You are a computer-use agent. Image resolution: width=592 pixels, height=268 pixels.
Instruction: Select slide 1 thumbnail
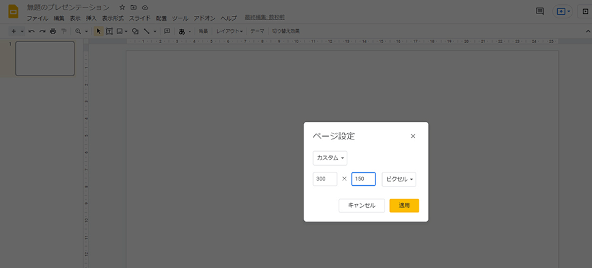click(x=45, y=58)
